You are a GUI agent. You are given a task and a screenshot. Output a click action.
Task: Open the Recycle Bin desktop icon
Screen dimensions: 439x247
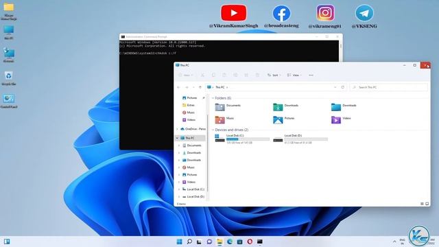(9, 78)
